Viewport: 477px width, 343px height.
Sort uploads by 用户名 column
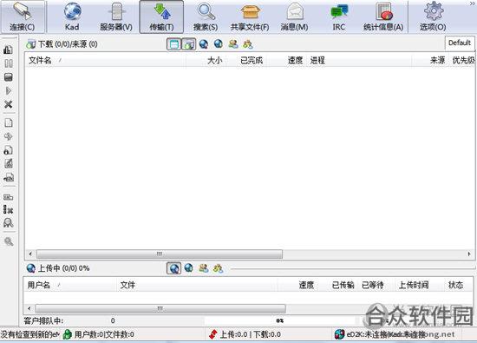[x=70, y=285]
